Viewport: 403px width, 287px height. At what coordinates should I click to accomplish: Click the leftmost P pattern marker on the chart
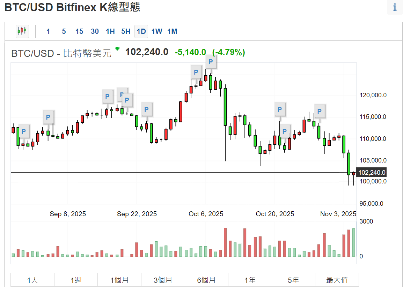[x=23, y=131]
